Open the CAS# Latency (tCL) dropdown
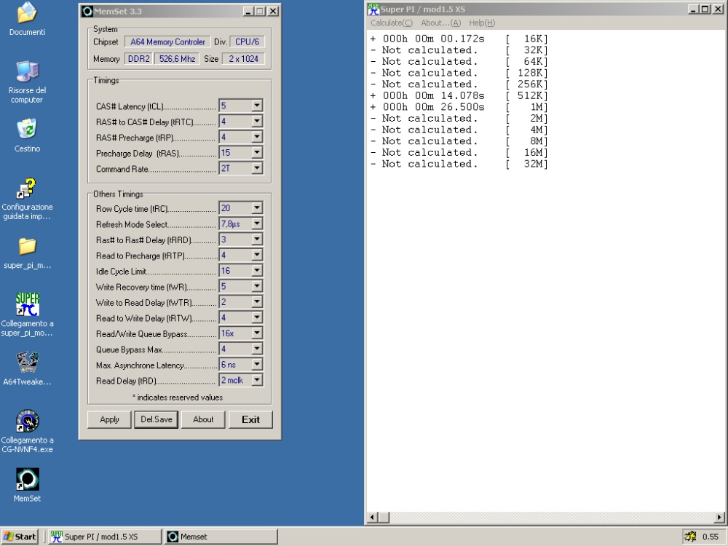The height and width of the screenshot is (546, 728). tap(257, 106)
